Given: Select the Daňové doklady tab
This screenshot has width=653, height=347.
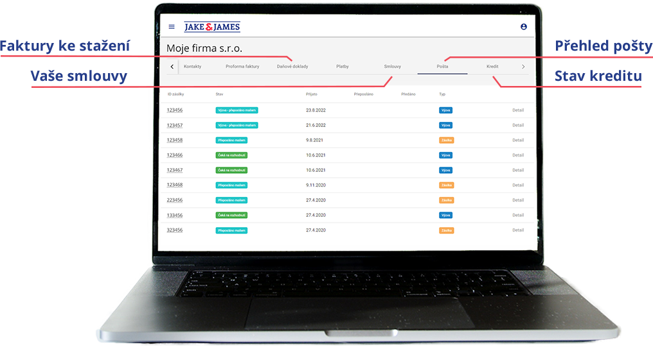Looking at the screenshot, I should [x=292, y=67].
